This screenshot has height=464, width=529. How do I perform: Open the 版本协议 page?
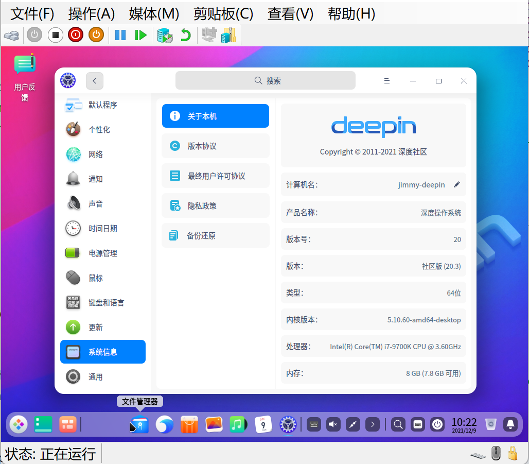click(216, 146)
